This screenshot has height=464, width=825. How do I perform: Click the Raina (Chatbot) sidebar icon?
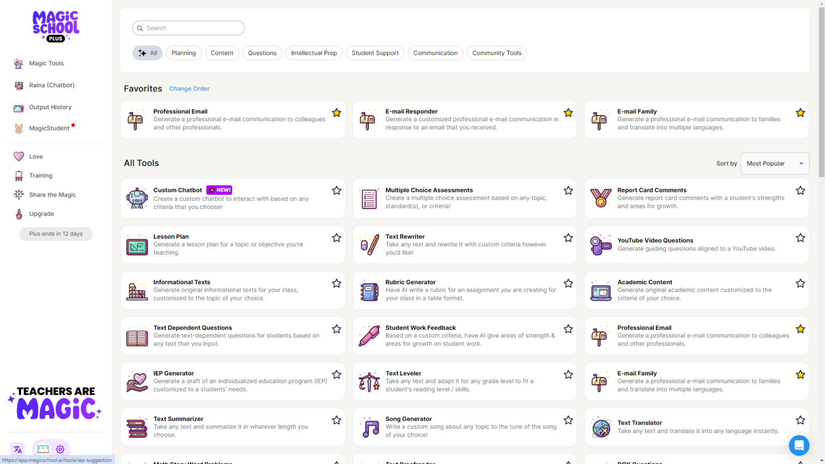19,85
